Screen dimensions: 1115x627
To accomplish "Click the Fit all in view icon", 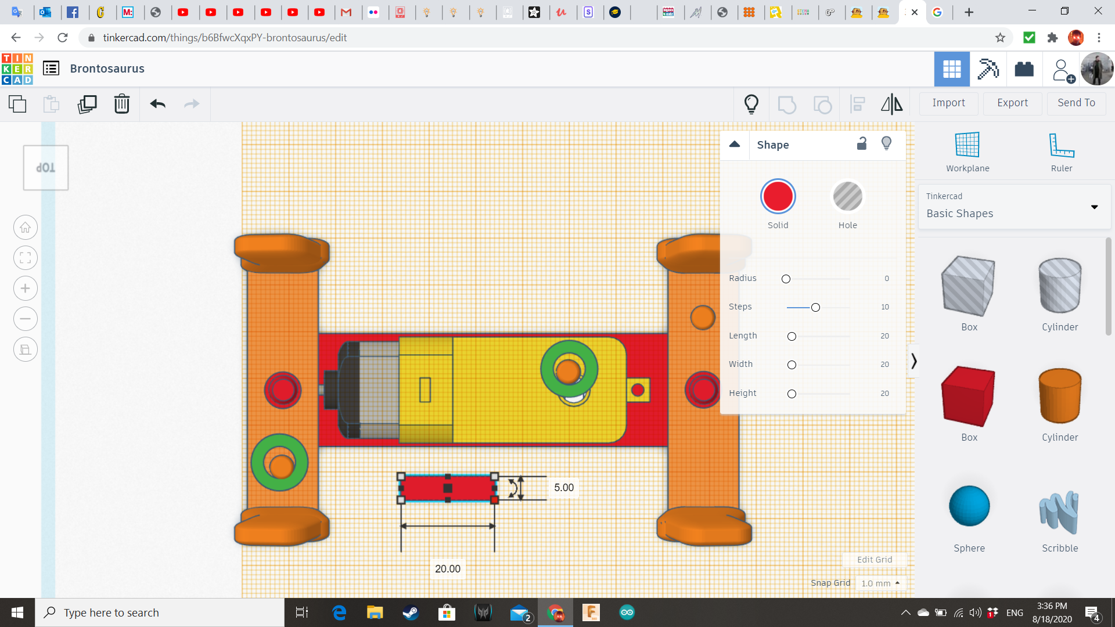I will 26,258.
